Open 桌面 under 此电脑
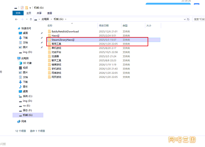205x147 pixels. click(x=25, y=91)
